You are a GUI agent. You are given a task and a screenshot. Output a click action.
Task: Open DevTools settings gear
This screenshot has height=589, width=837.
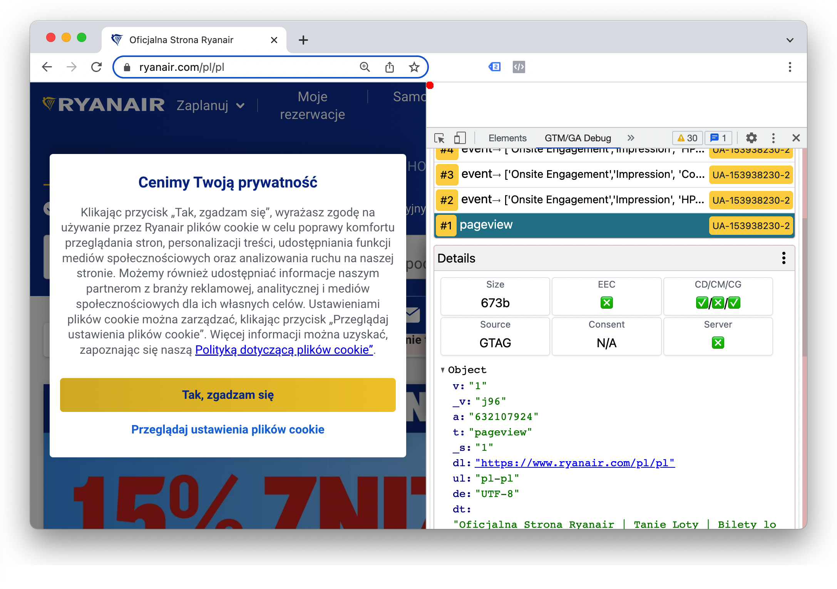pos(751,138)
